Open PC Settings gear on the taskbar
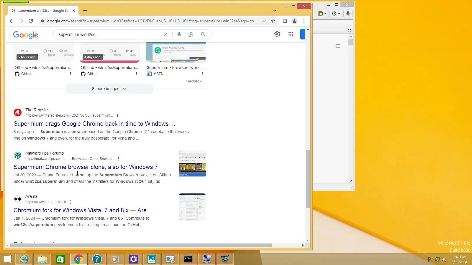This screenshot has width=472, height=265. click(x=134, y=259)
